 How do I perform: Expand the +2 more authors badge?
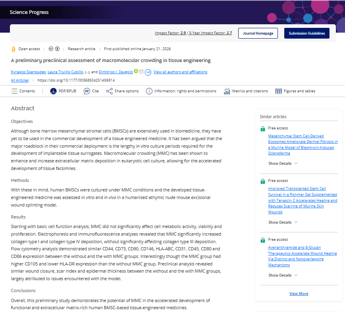148,72
